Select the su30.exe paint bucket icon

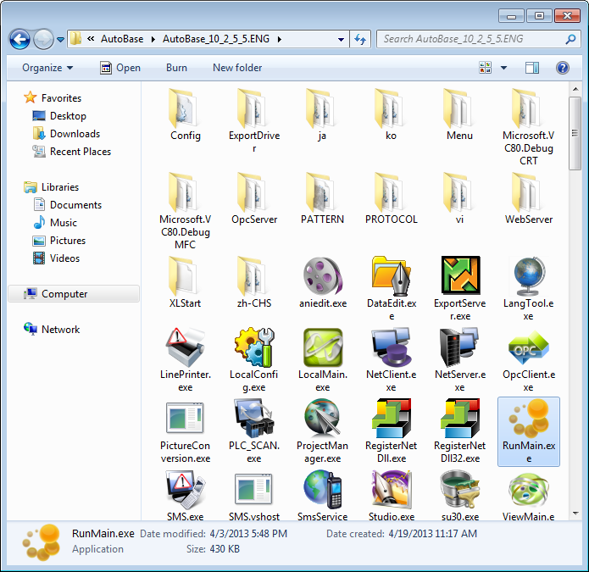coord(460,489)
